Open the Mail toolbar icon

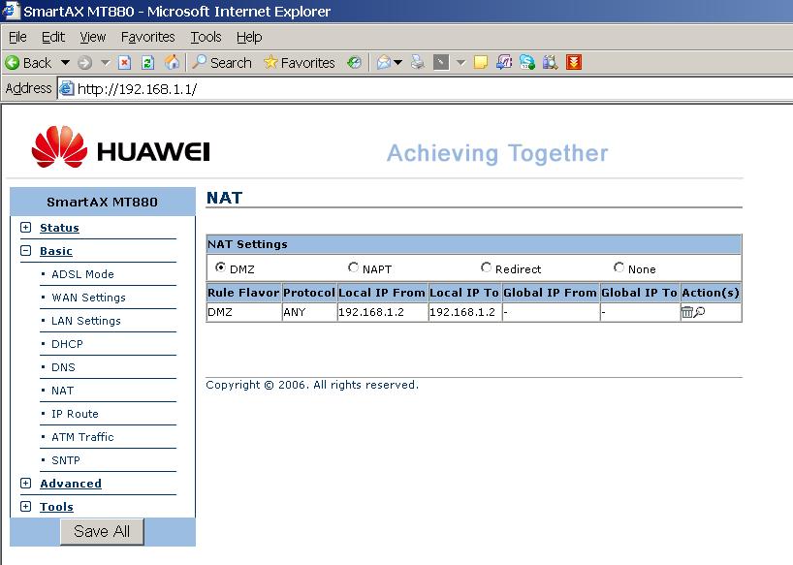(x=384, y=62)
